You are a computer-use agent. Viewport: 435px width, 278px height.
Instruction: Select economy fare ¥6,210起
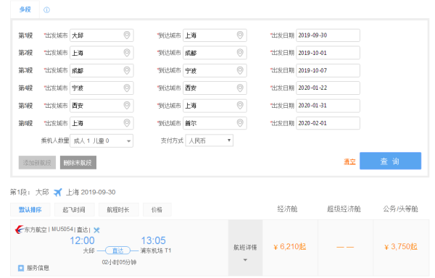pyautogui.click(x=289, y=247)
